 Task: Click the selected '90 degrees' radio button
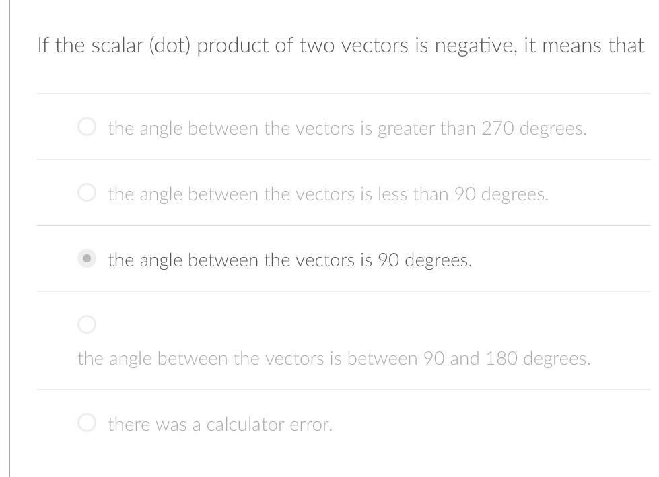(87, 257)
